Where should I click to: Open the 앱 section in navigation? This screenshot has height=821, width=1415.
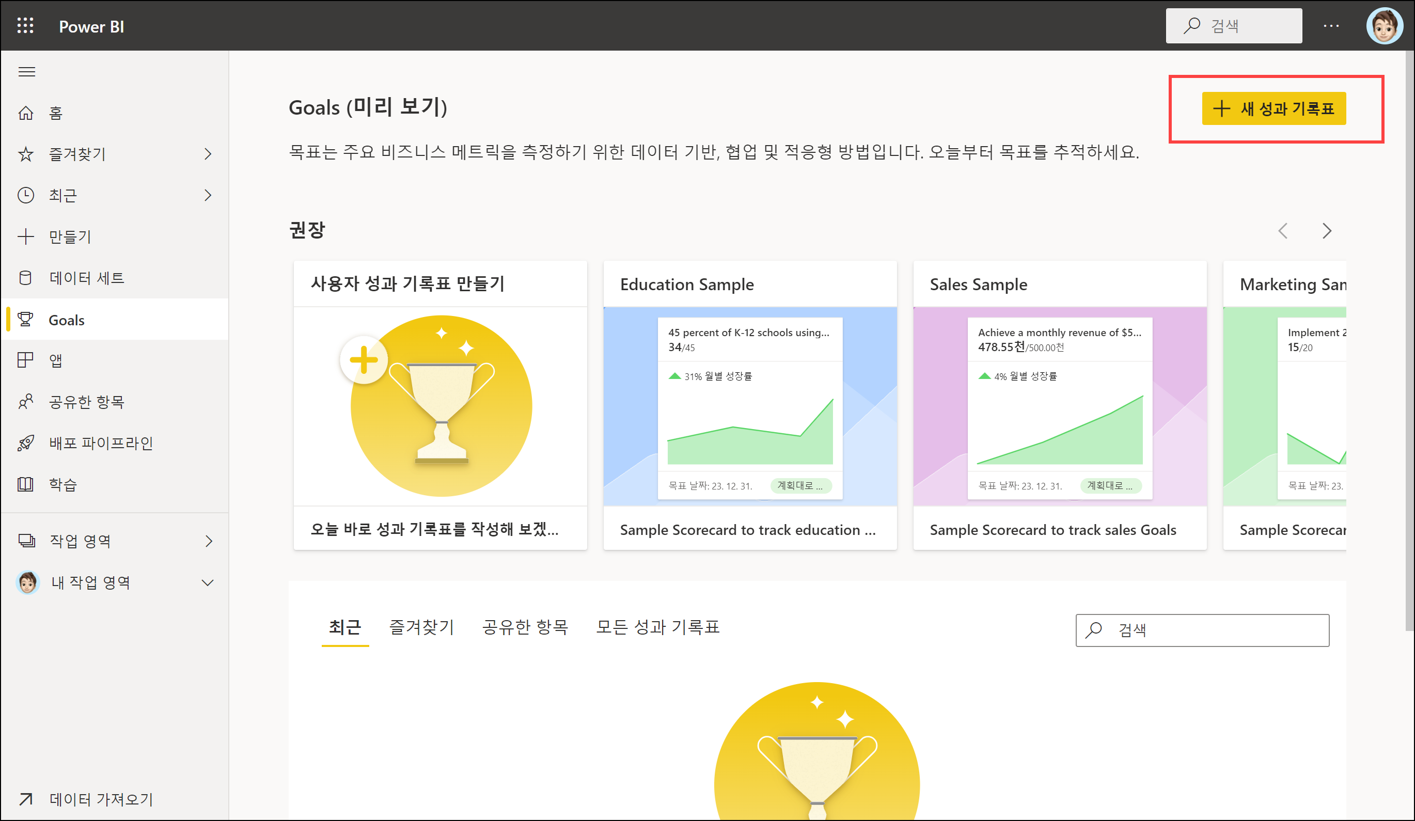(x=55, y=360)
